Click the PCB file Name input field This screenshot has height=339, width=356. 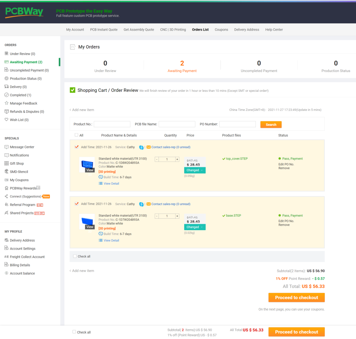tap(177, 124)
